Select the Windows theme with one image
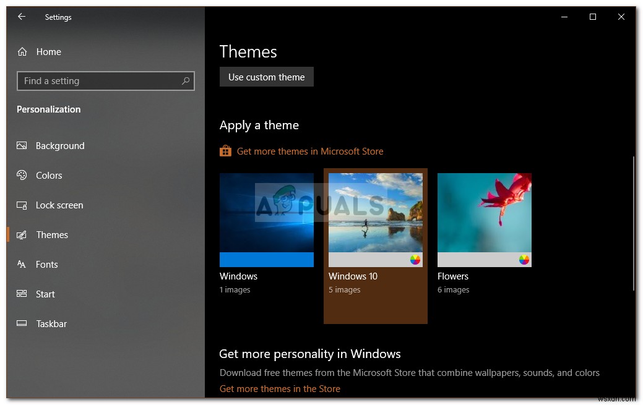The width and height of the screenshot is (643, 405). 266,220
